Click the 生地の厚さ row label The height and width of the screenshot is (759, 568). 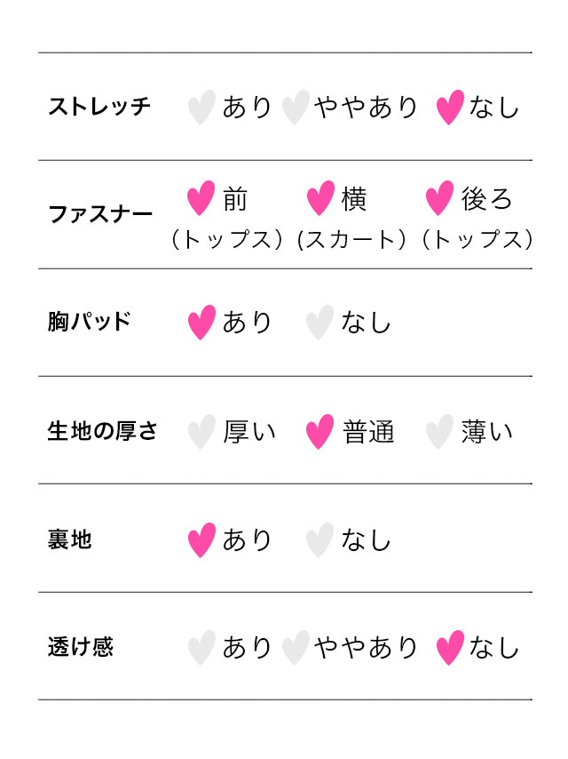102,432
